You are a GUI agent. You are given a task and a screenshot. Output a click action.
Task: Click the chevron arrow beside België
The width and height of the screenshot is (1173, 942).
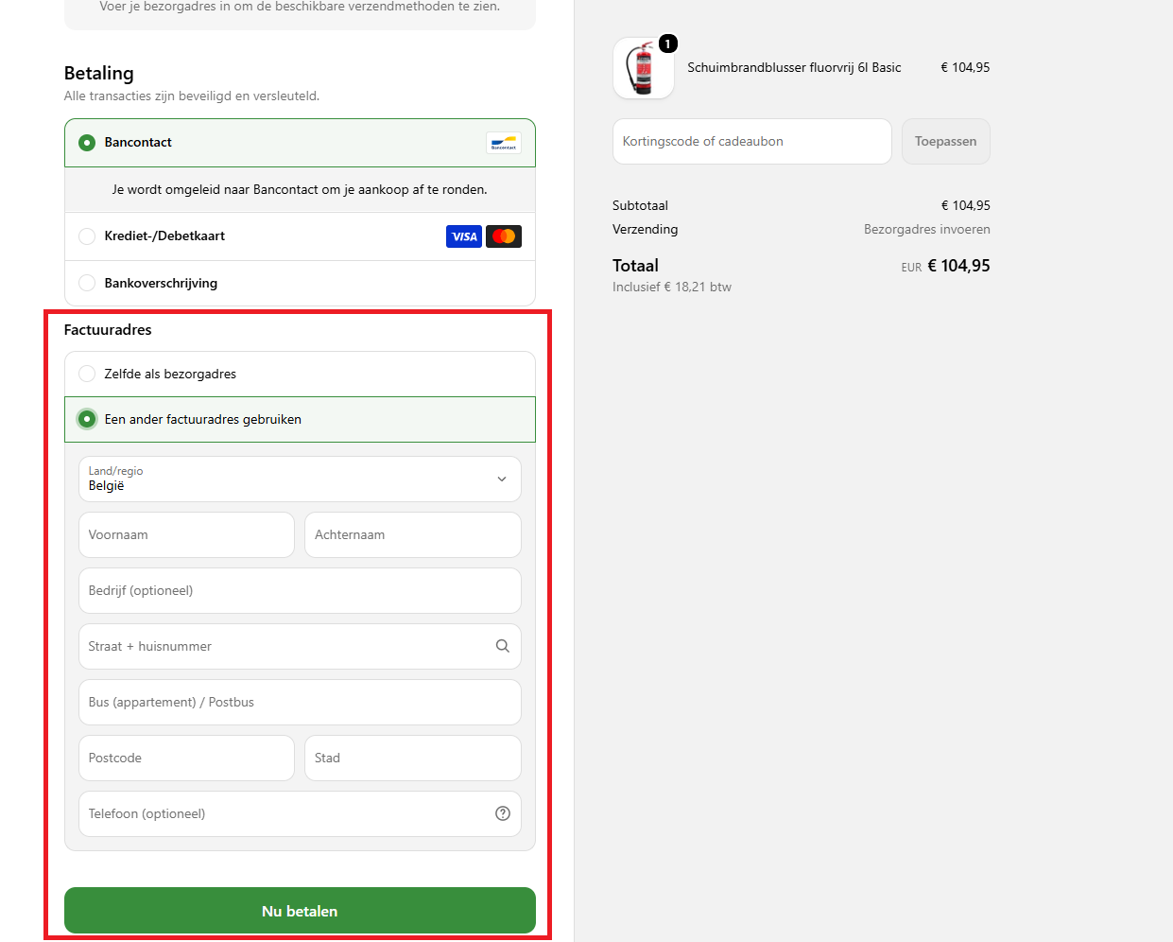(502, 480)
